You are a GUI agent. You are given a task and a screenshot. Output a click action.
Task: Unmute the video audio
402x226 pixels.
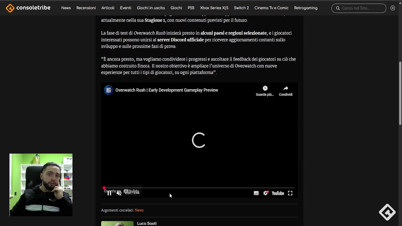click(119, 193)
